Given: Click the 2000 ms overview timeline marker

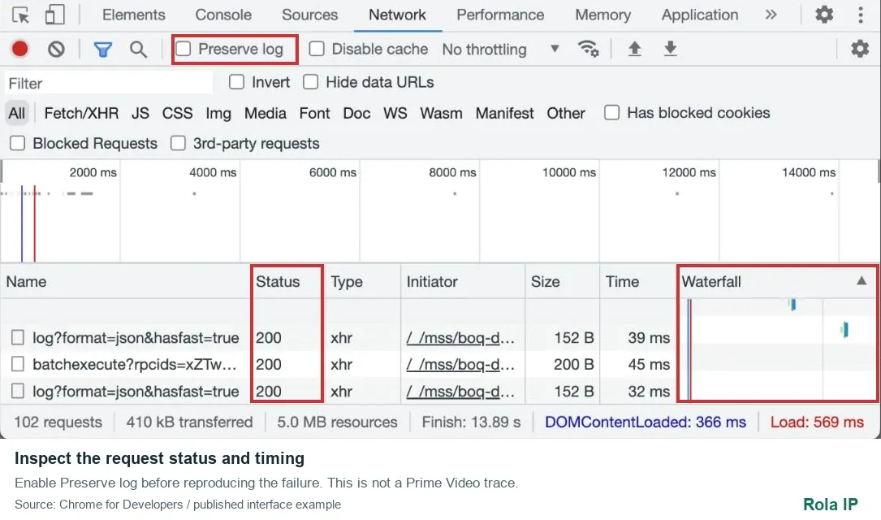Looking at the screenshot, I should pyautogui.click(x=93, y=172).
